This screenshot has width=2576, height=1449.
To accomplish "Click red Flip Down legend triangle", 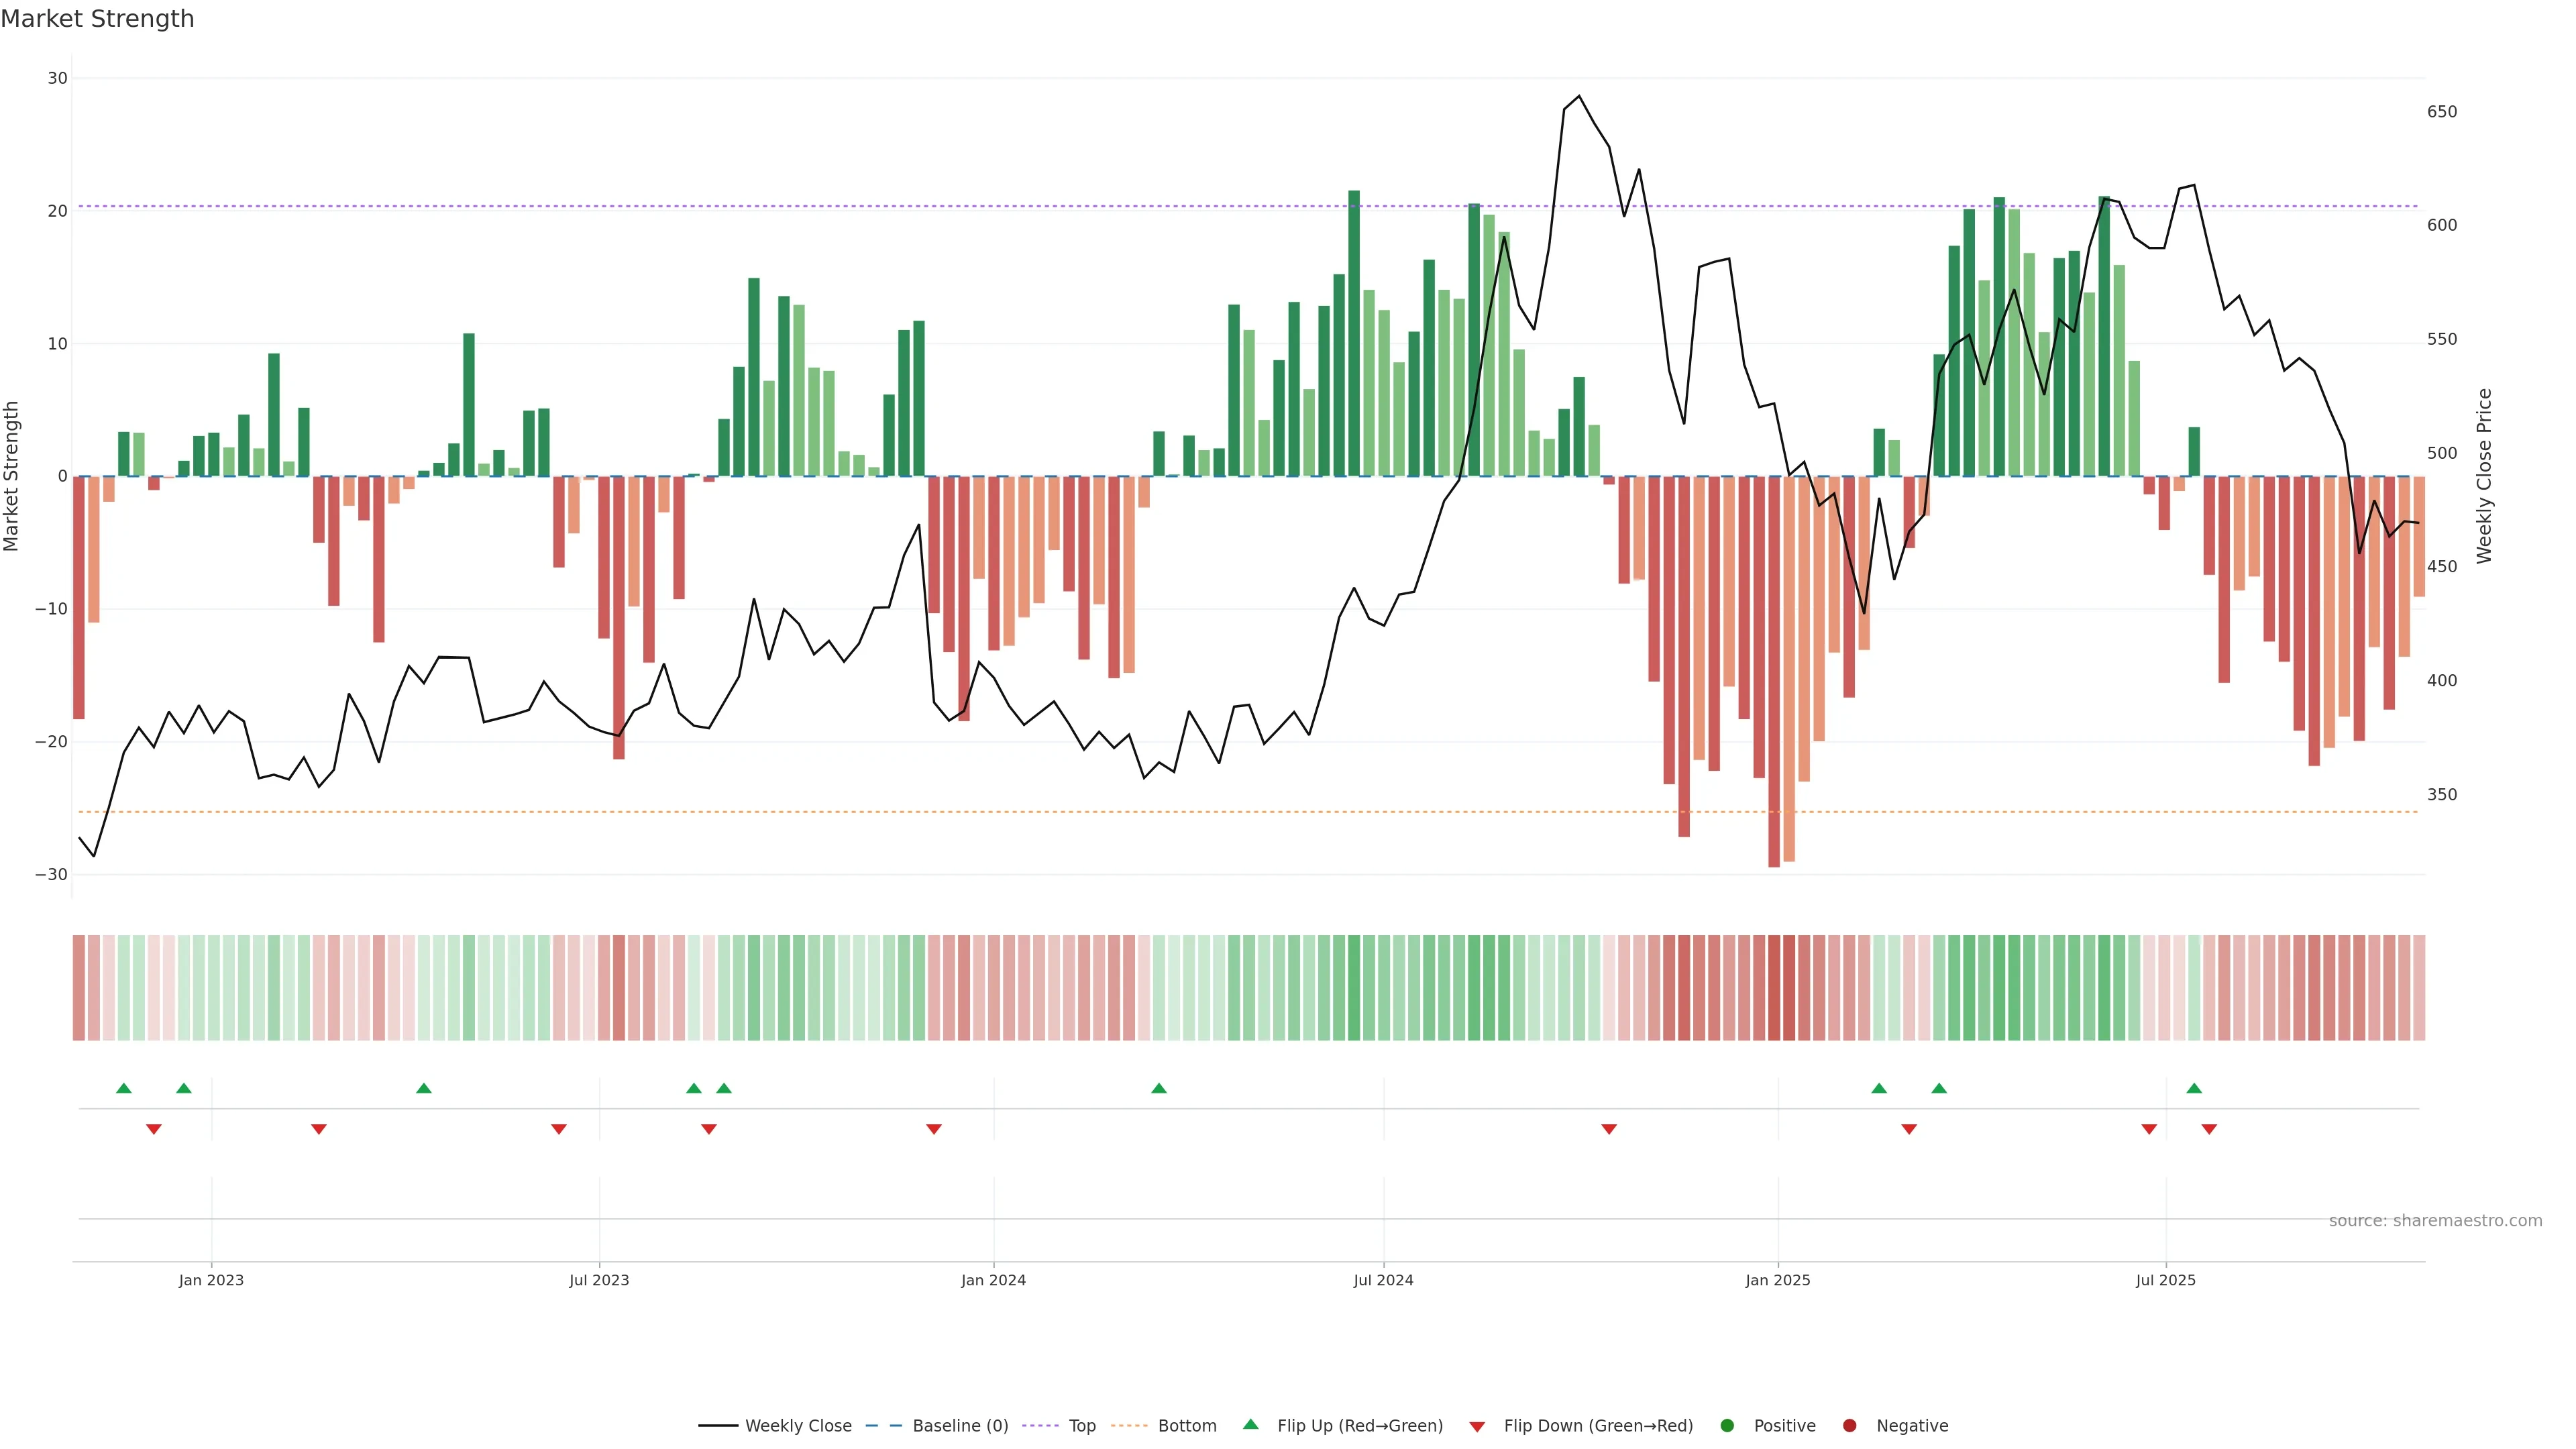I will [1477, 1427].
